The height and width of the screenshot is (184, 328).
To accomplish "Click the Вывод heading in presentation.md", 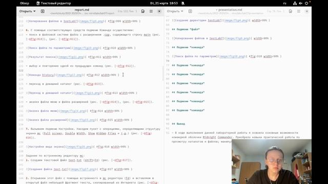I will (178, 124).
